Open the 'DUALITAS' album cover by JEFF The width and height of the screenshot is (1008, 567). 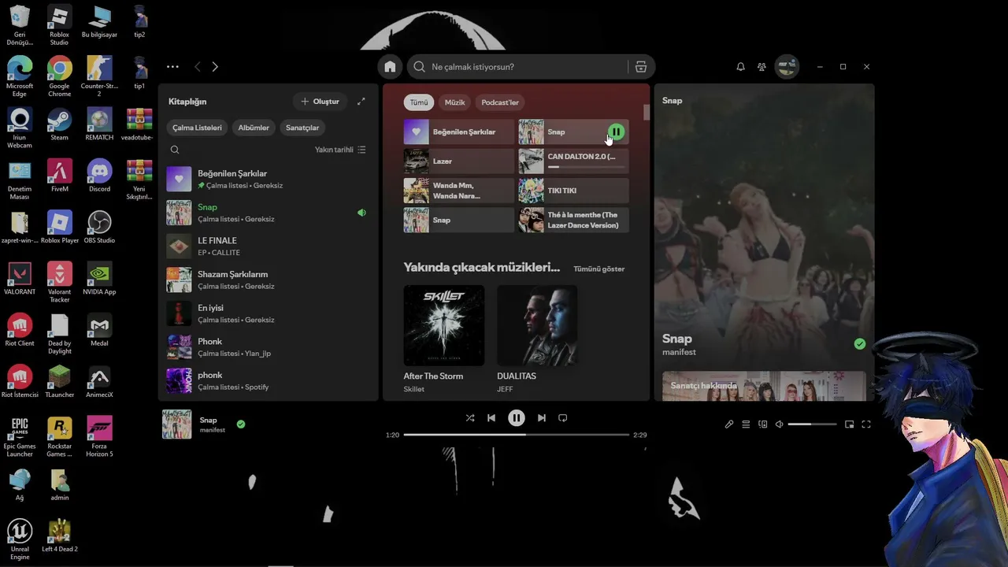pyautogui.click(x=537, y=325)
